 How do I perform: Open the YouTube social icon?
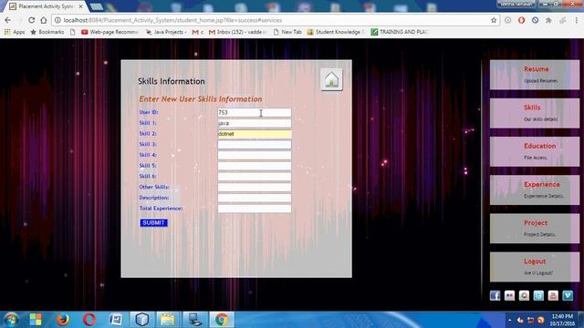point(553,295)
